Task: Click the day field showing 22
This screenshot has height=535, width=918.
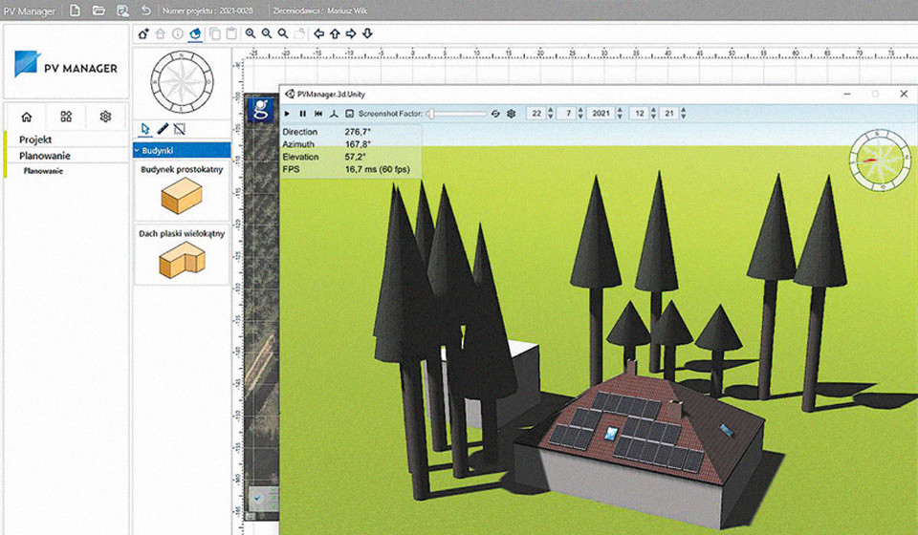Action: (536, 114)
